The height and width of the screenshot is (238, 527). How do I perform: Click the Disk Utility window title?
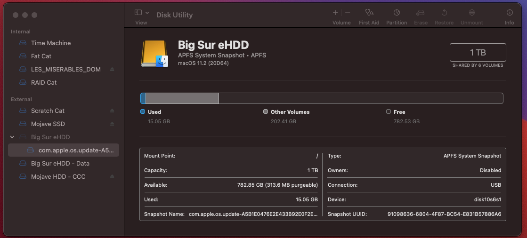[174, 15]
